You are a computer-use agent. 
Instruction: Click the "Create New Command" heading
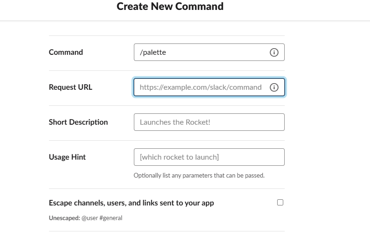pyautogui.click(x=170, y=7)
